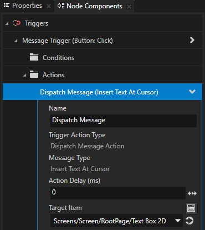Close the Properties tab

(x=49, y=6)
